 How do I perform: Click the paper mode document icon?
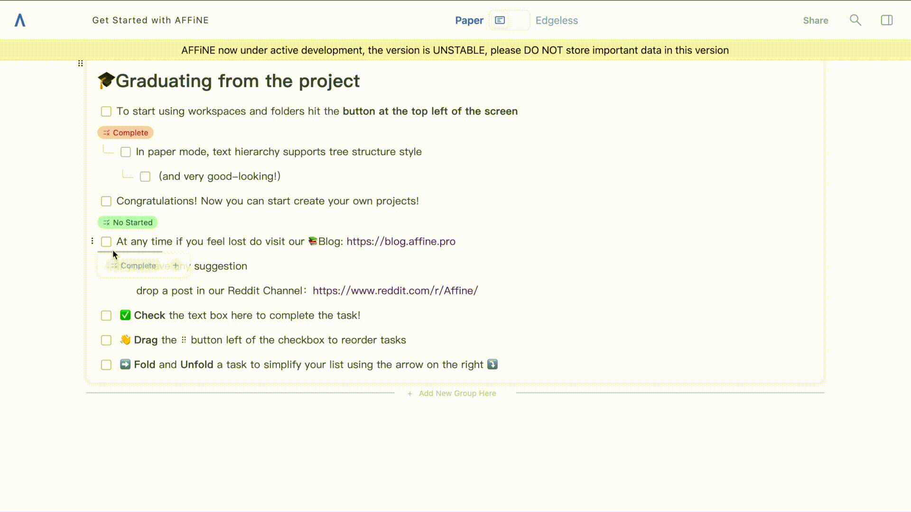(500, 20)
